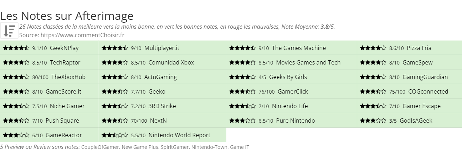Click GodIsAGeek three-star rating
The width and height of the screenshot is (462, 151).
tap(373, 121)
